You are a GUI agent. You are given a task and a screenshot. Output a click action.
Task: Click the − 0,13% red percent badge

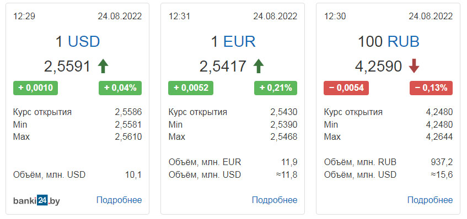(431, 88)
